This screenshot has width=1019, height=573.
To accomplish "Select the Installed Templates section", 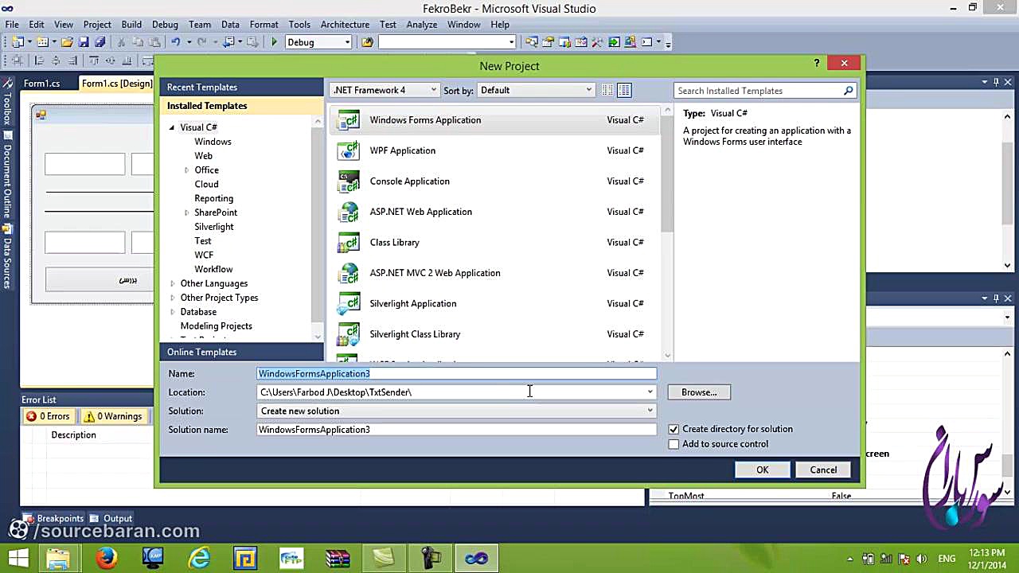I will point(241,106).
